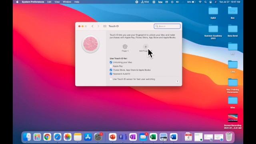The width and height of the screenshot is (256, 144).
Task: Open Microsoft Teams from the dock
Action: coord(123,137)
